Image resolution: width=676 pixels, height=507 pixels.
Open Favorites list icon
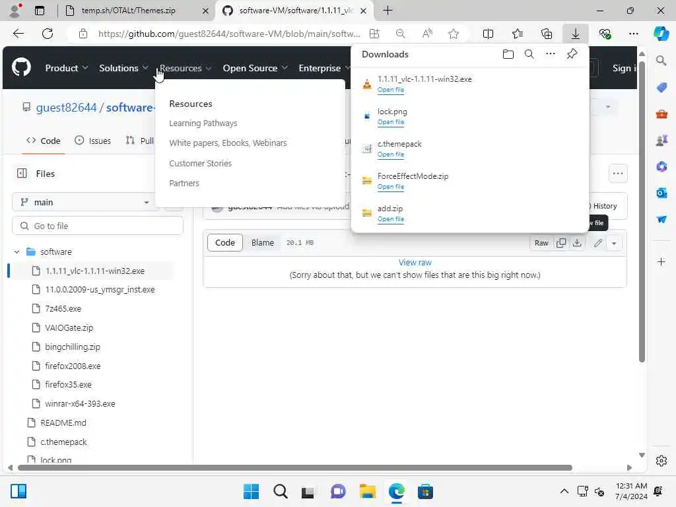[x=518, y=34]
